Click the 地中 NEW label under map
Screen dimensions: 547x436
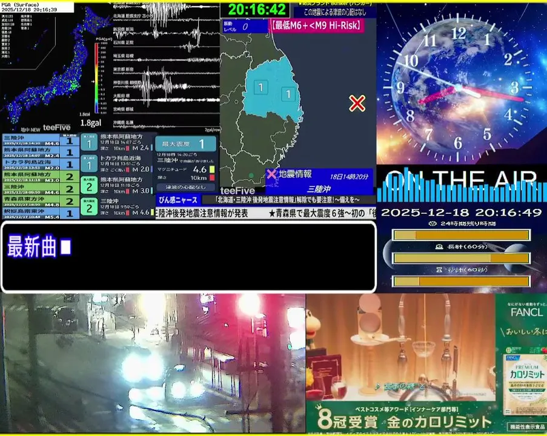tap(30, 130)
